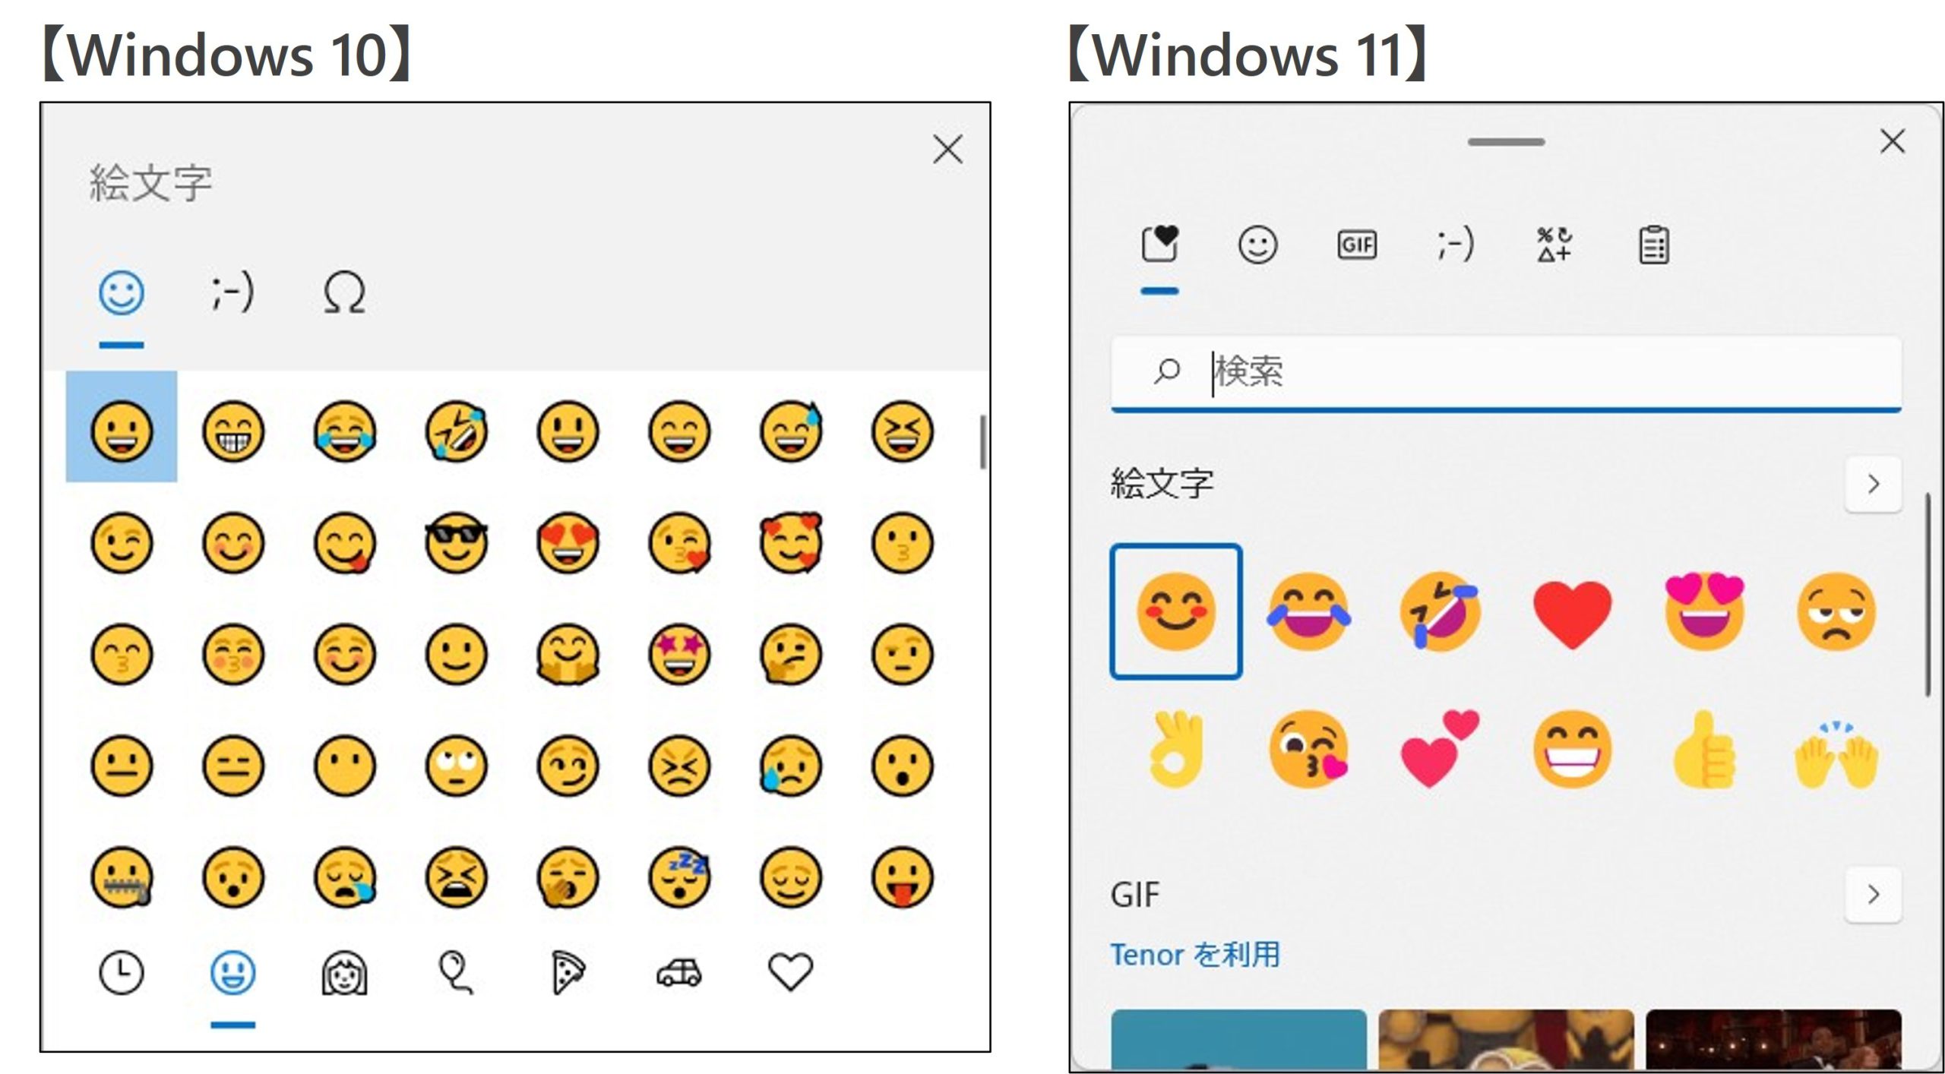Insert the rolling on floor laughing emoji in Windows 11
This screenshot has height=1074, width=1945.
1440,611
